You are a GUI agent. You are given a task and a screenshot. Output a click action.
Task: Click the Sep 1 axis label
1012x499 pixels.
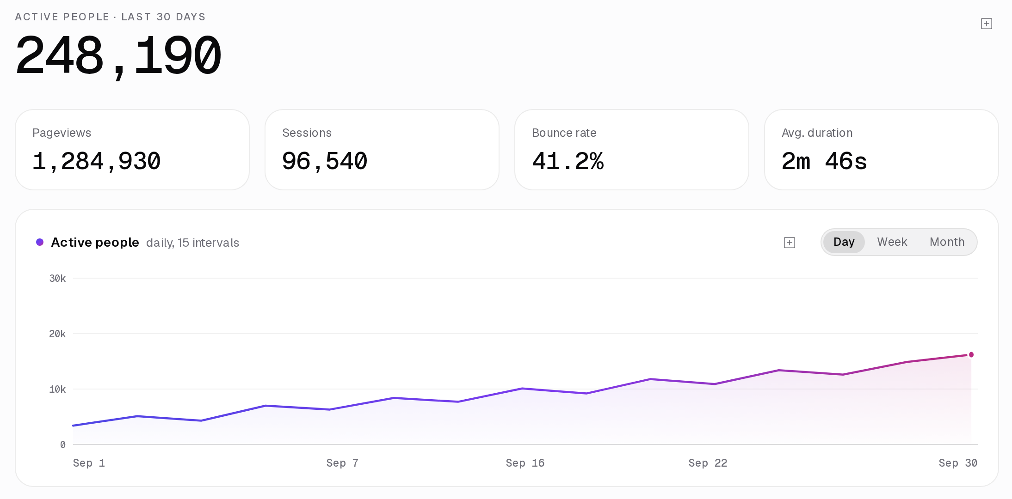coord(89,463)
